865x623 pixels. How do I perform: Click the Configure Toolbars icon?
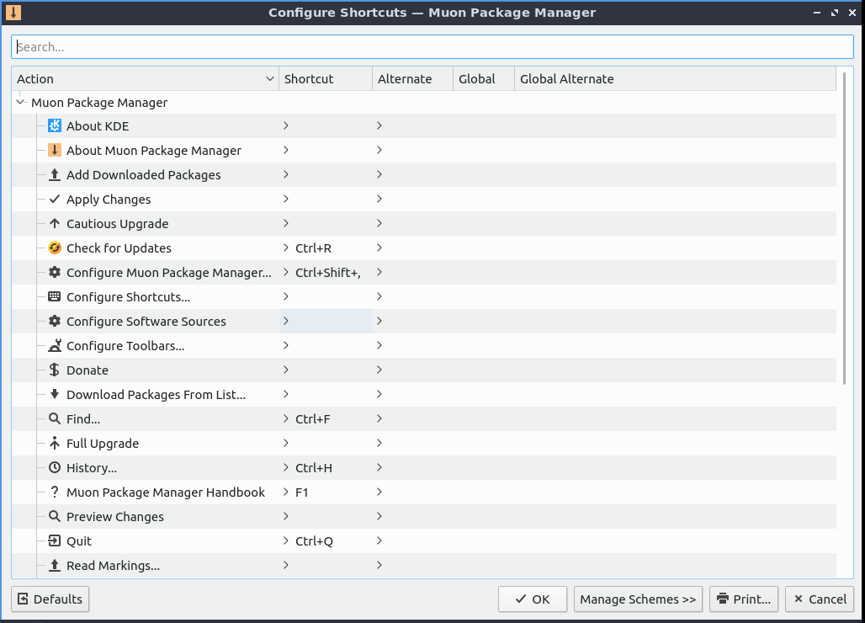pyautogui.click(x=55, y=346)
